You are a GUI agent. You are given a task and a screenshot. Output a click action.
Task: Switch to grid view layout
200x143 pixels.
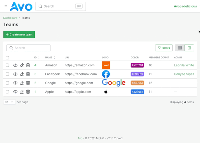[189, 48]
